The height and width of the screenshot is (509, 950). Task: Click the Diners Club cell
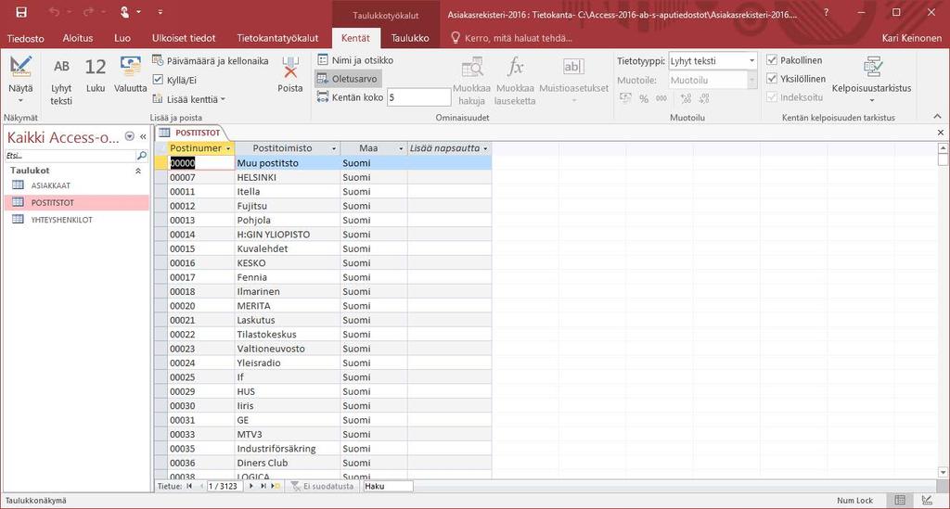pyautogui.click(x=288, y=463)
